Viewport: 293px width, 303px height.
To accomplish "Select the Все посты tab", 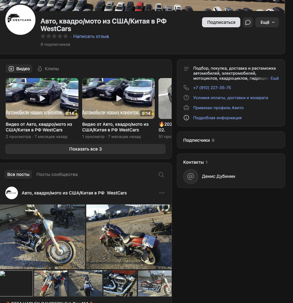I will tap(19, 174).
